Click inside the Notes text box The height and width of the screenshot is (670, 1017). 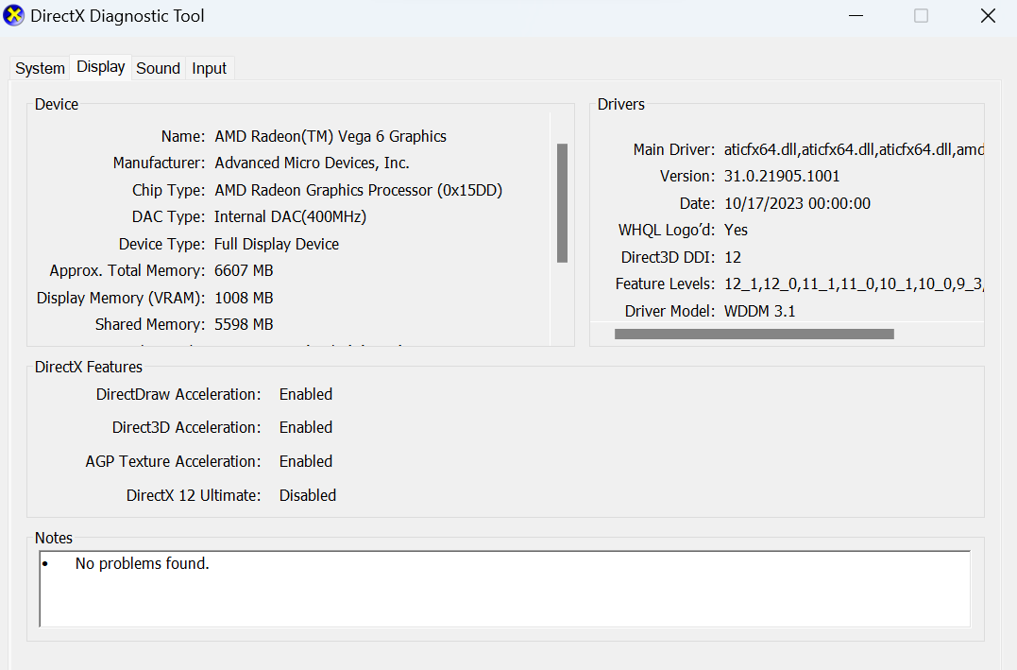point(504,589)
